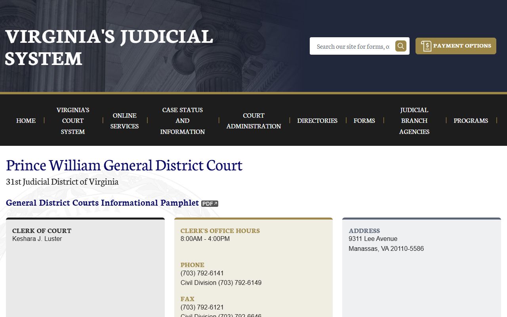Viewport: 507px width, 317px height.
Task: Open the Forms menu
Action: [x=364, y=120]
